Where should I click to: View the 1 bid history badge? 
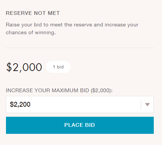[x=58, y=67]
